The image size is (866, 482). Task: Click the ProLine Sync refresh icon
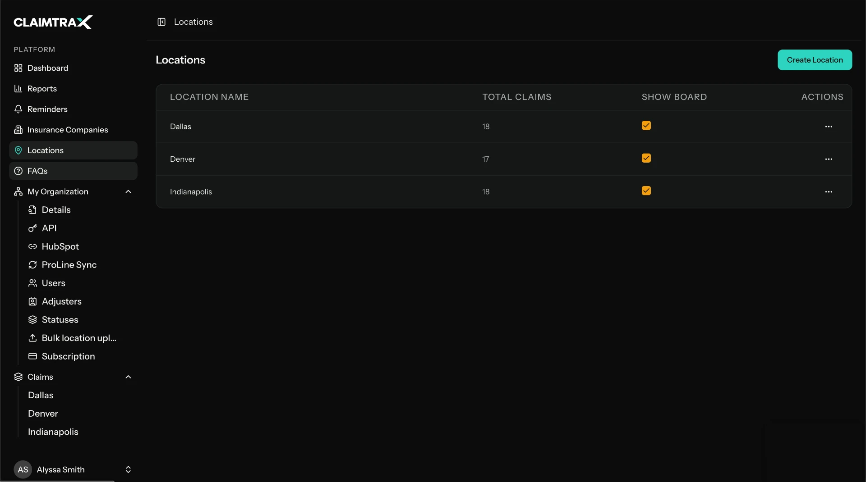32,265
